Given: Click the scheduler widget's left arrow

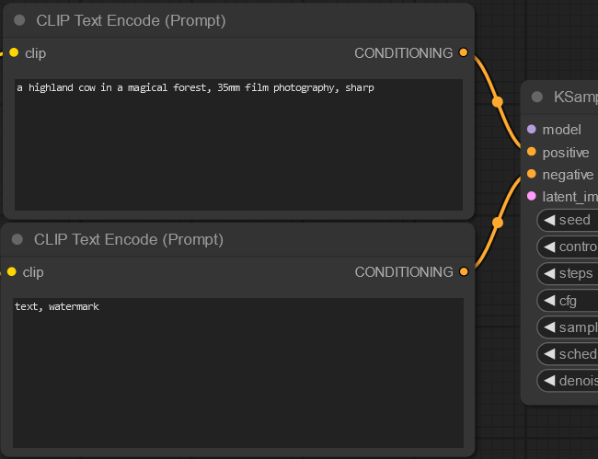Looking at the screenshot, I should (549, 354).
